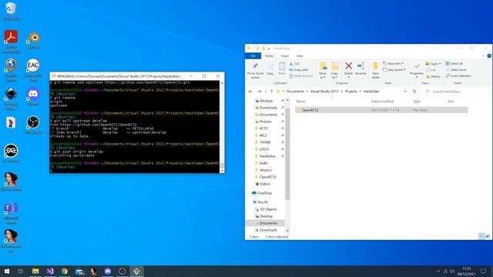The width and height of the screenshot is (493, 277).
Task: Switch to large icons view in status bar
Action: pyautogui.click(x=488, y=236)
